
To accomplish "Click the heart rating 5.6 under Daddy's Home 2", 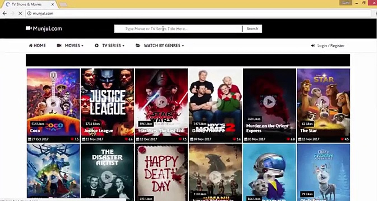I will pyautogui.click(x=237, y=139).
